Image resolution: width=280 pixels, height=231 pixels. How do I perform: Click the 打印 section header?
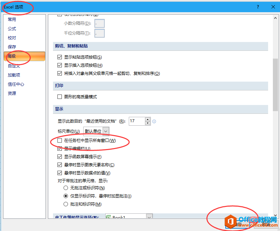(160, 86)
